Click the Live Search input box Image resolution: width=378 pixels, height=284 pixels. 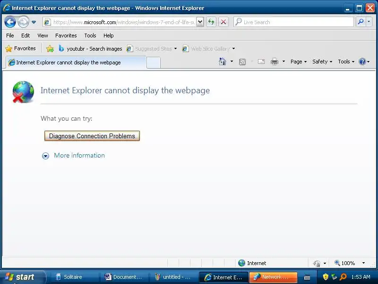[293, 22]
